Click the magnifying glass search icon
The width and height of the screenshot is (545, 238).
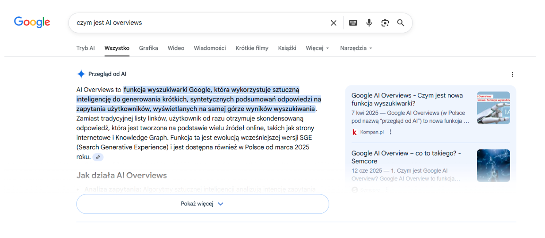click(x=401, y=23)
